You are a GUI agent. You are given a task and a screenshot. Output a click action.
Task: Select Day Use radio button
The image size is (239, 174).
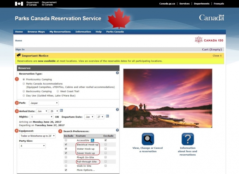pos(24,95)
